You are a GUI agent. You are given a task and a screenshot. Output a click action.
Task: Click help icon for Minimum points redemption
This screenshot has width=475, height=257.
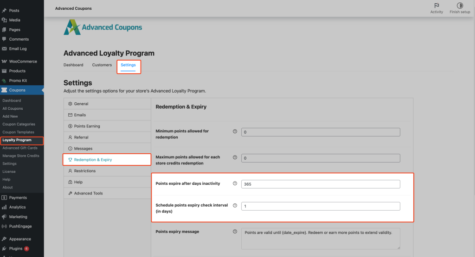click(235, 132)
